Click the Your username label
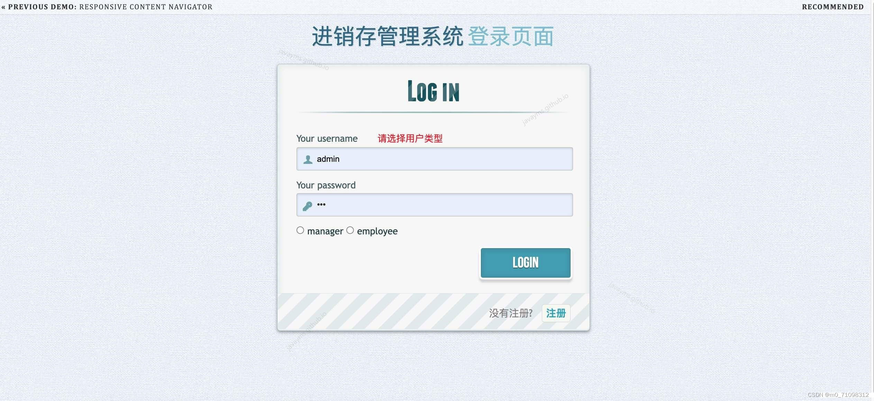The image size is (874, 401). (327, 139)
